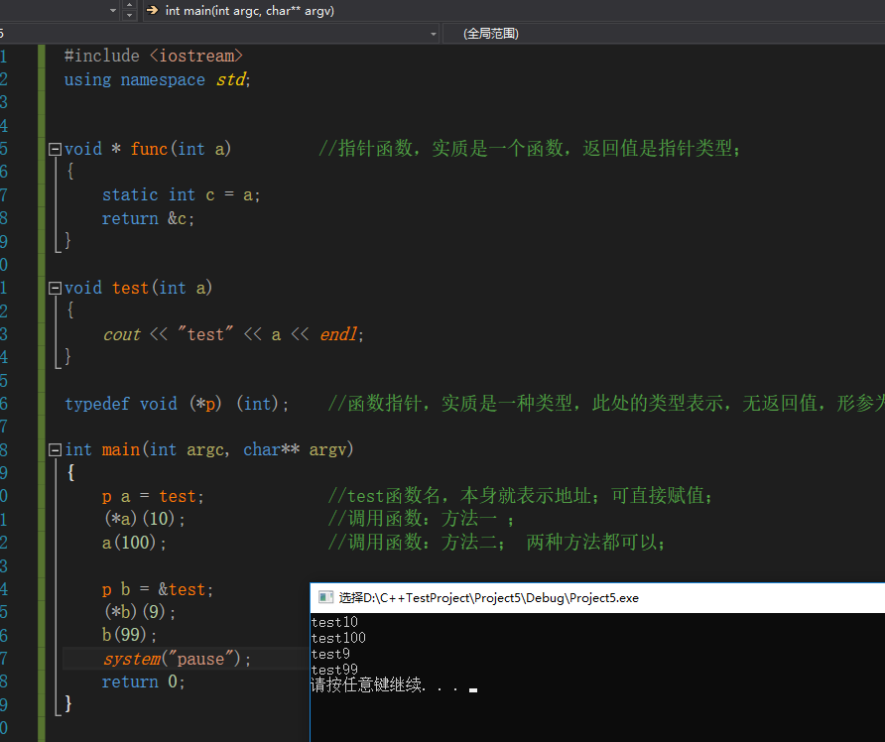Click console output line test100

(338, 638)
